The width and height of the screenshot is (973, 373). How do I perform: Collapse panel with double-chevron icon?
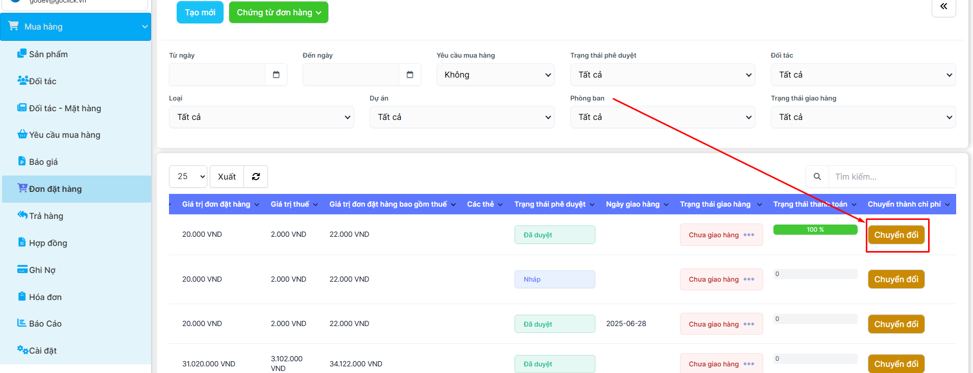[943, 7]
